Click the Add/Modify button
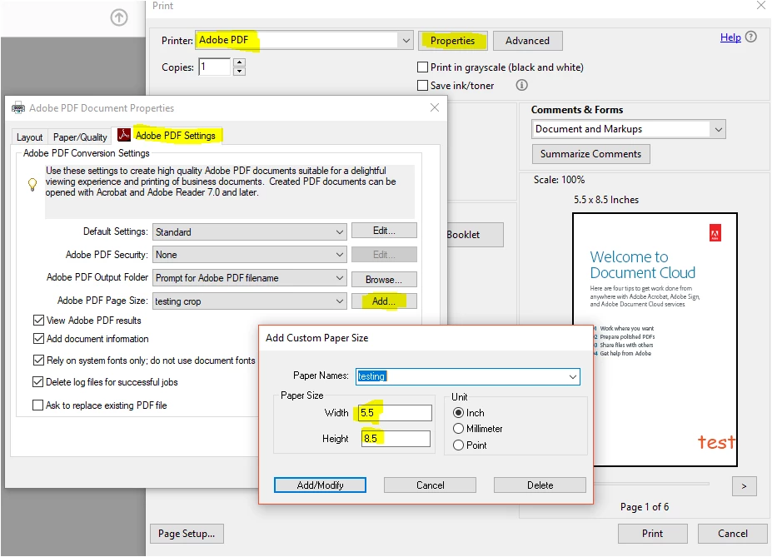 [320, 485]
